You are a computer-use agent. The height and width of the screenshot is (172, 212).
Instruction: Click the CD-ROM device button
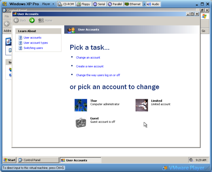pyautogui.click(x=66, y=4)
